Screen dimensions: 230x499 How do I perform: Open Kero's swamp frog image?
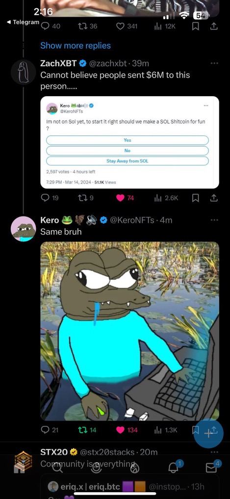click(130, 331)
